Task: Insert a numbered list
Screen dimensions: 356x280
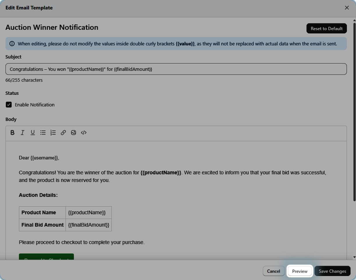Action: click(x=53, y=132)
